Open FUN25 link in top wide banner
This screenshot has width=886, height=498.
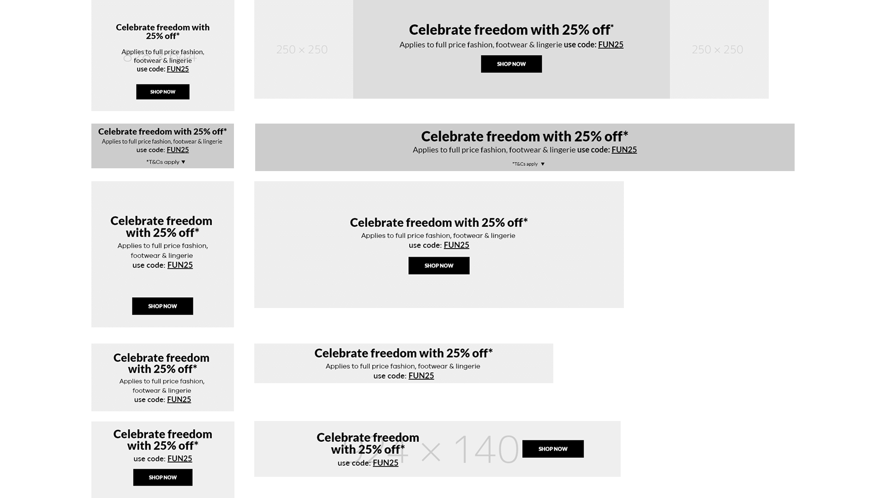611,45
